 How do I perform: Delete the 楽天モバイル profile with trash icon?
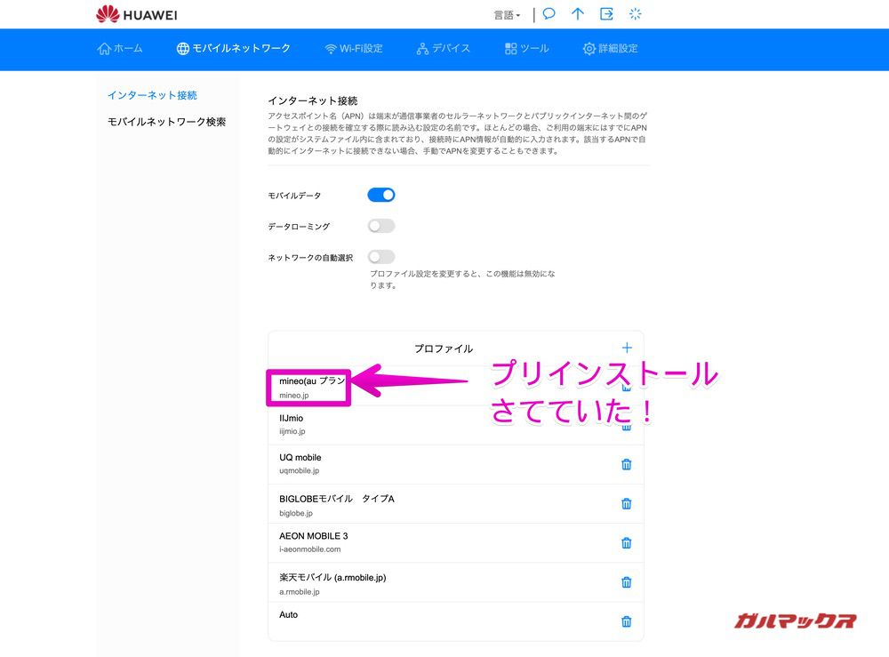tap(626, 582)
